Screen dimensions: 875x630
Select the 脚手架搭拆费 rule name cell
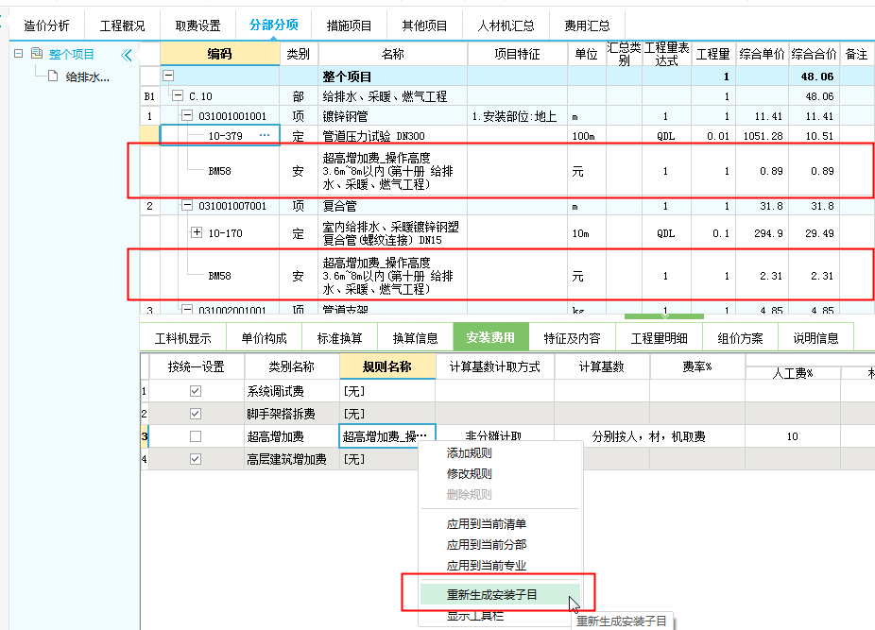[386, 414]
